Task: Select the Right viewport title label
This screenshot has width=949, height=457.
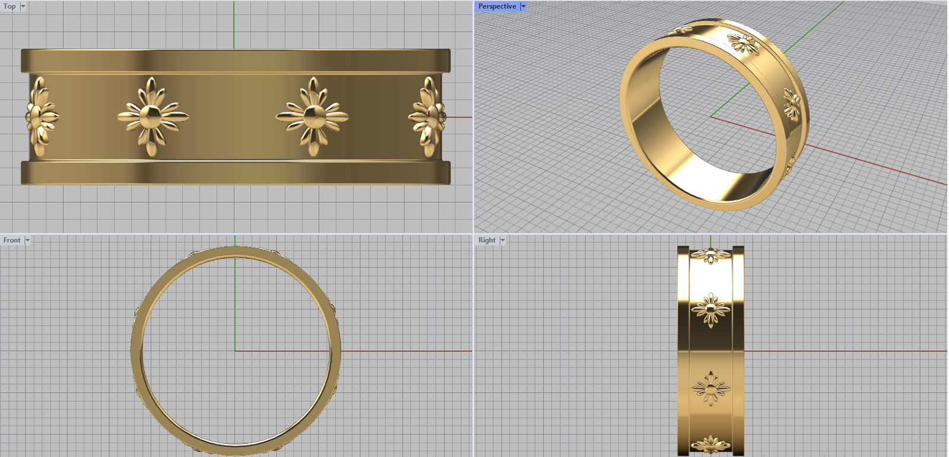Action: coord(486,240)
